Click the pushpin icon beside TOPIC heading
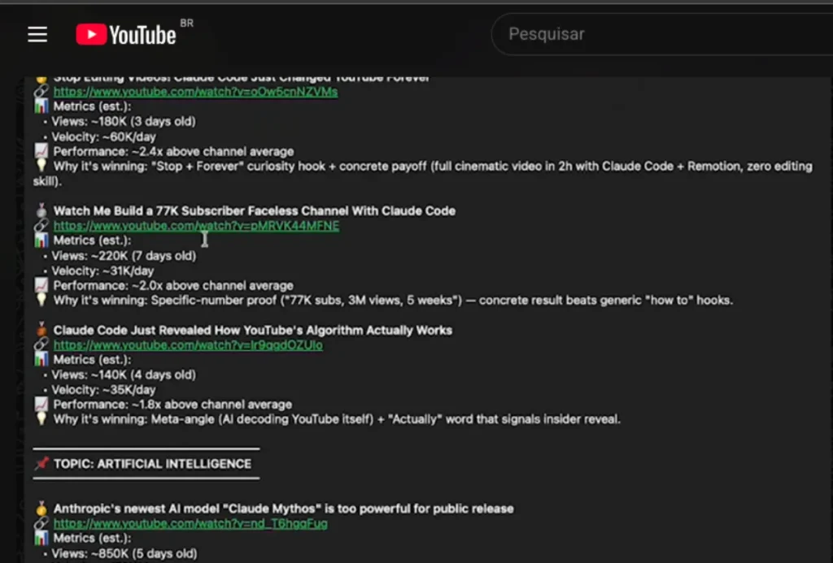The height and width of the screenshot is (563, 833). click(x=41, y=463)
